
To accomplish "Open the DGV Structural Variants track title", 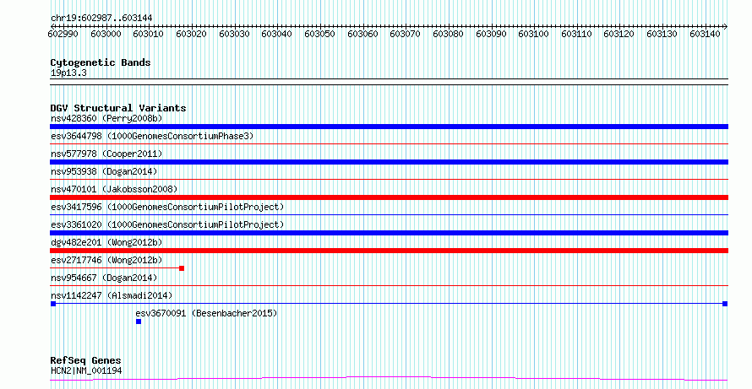I will (118, 108).
